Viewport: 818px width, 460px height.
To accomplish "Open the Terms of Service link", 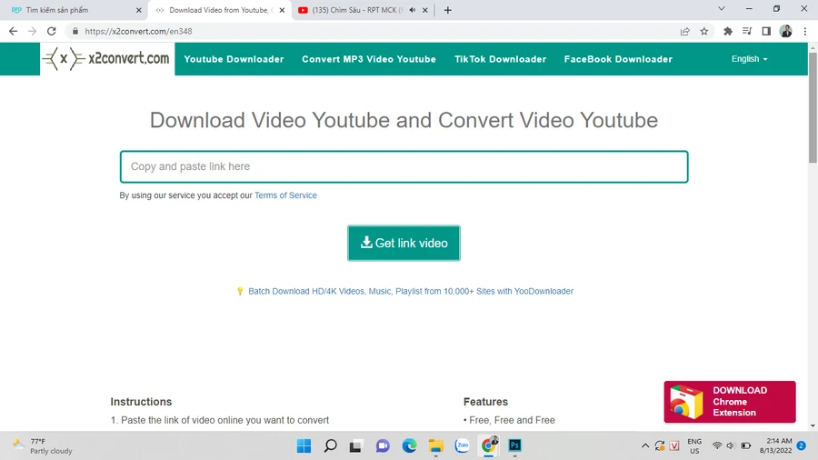I will tap(285, 195).
